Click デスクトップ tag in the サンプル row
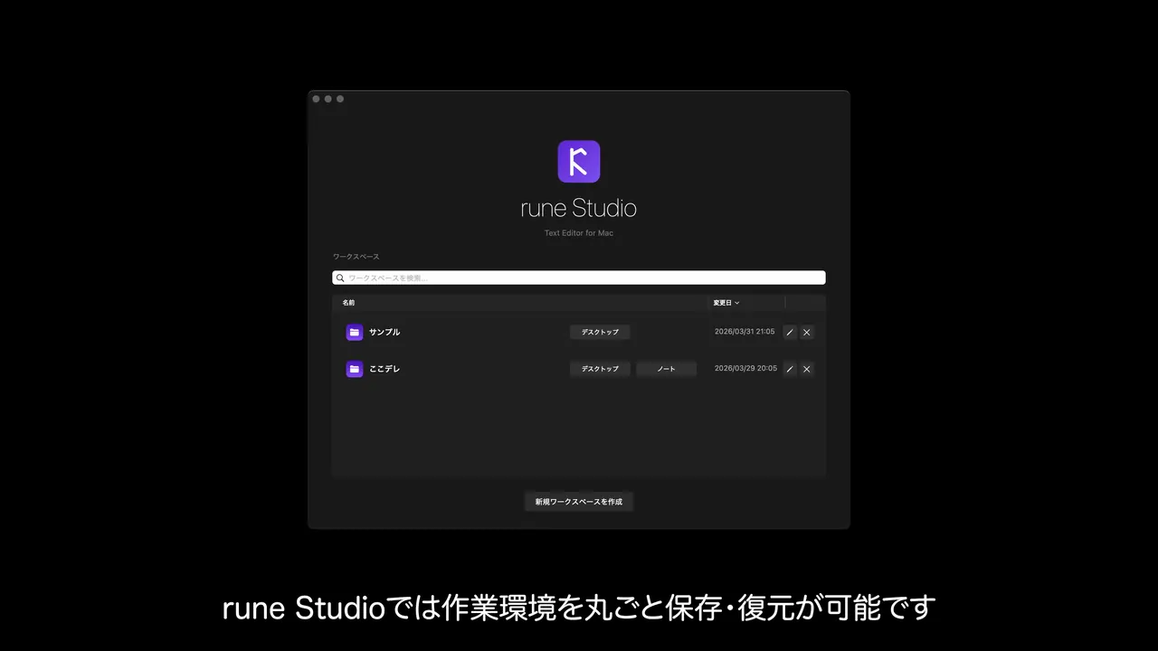The height and width of the screenshot is (651, 1158). coord(600,332)
